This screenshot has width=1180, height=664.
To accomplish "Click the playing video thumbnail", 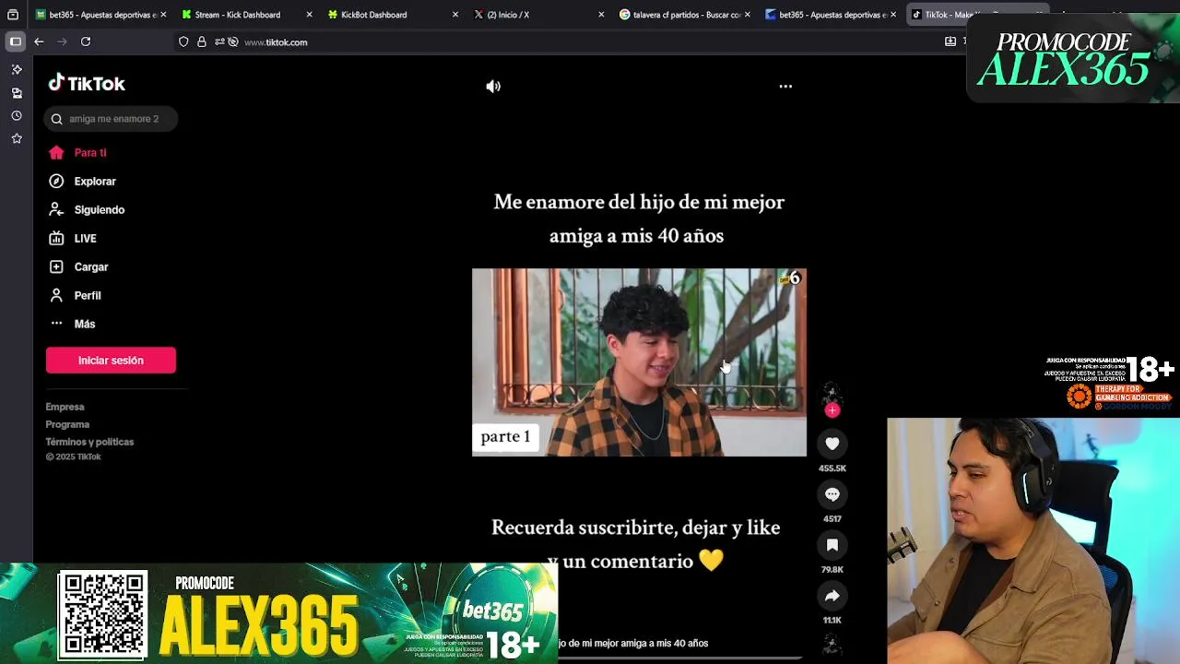I will 639,362.
